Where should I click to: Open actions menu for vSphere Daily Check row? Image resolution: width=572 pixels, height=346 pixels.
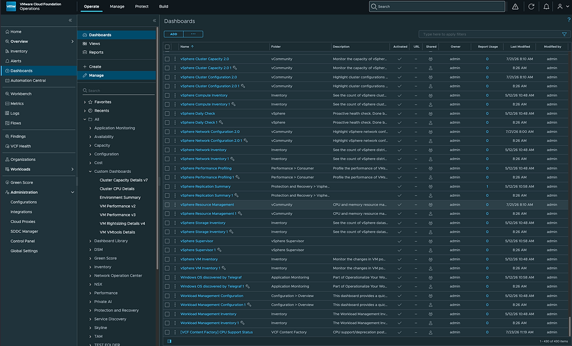tap(175, 113)
